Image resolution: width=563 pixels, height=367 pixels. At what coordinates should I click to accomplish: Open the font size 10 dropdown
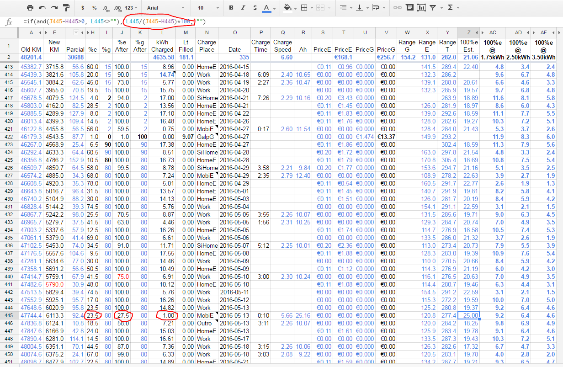(207, 8)
